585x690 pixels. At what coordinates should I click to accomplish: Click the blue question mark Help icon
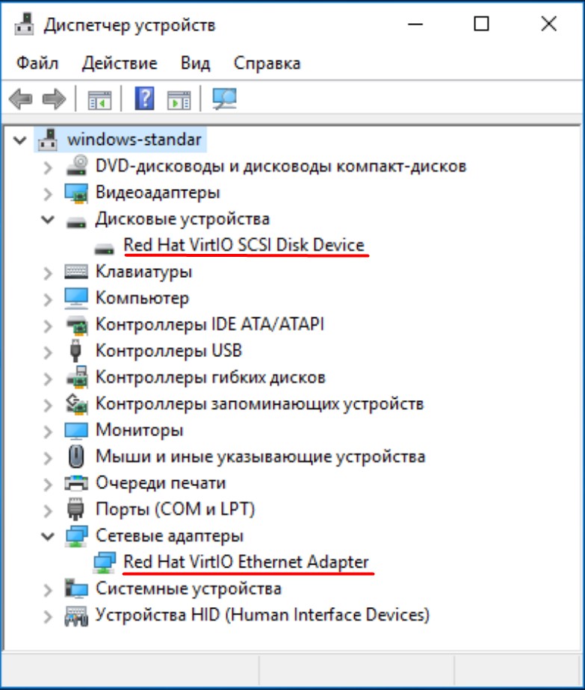pyautogui.click(x=144, y=99)
